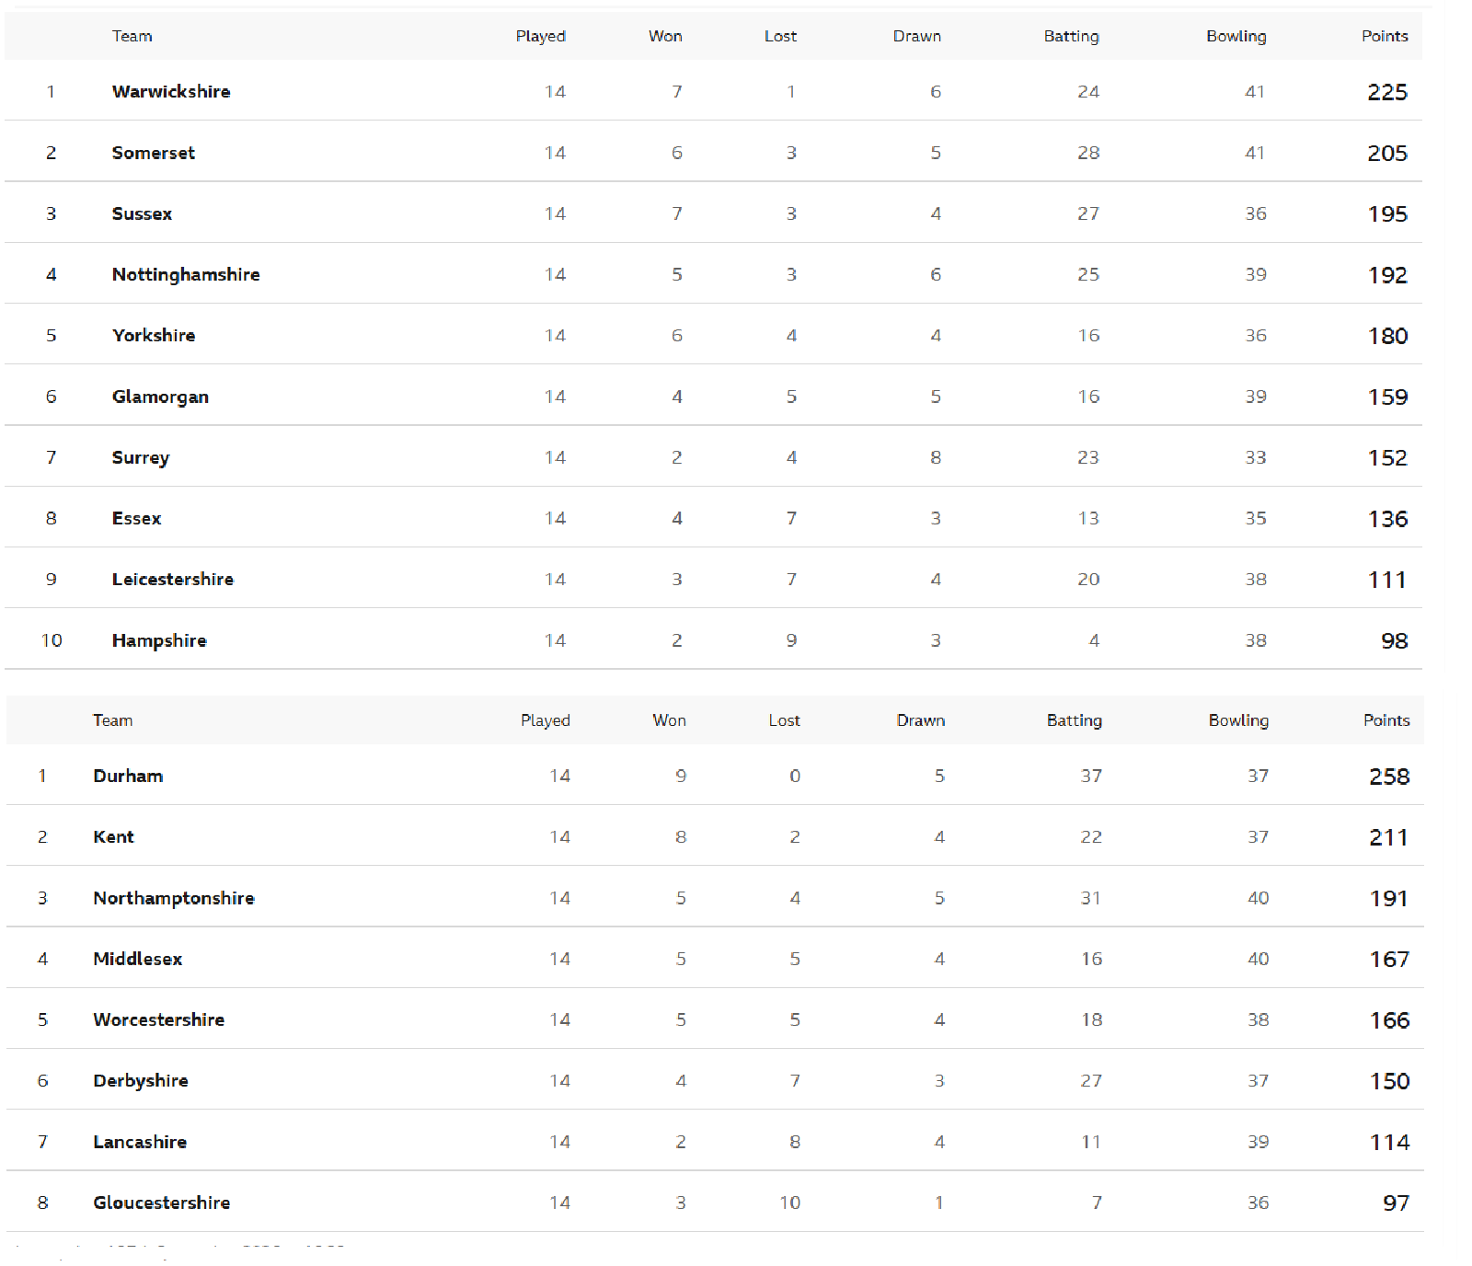Click the Warwickshire team name
The width and height of the screenshot is (1472, 1266).
(171, 91)
